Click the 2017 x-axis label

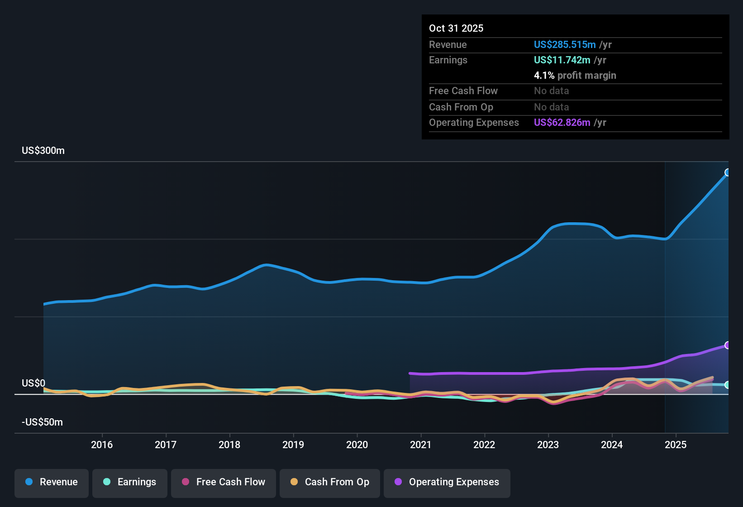coord(166,445)
